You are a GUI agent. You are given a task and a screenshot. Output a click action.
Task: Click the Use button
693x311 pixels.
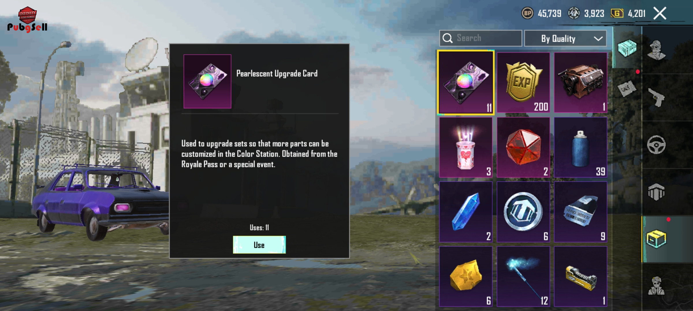point(259,245)
